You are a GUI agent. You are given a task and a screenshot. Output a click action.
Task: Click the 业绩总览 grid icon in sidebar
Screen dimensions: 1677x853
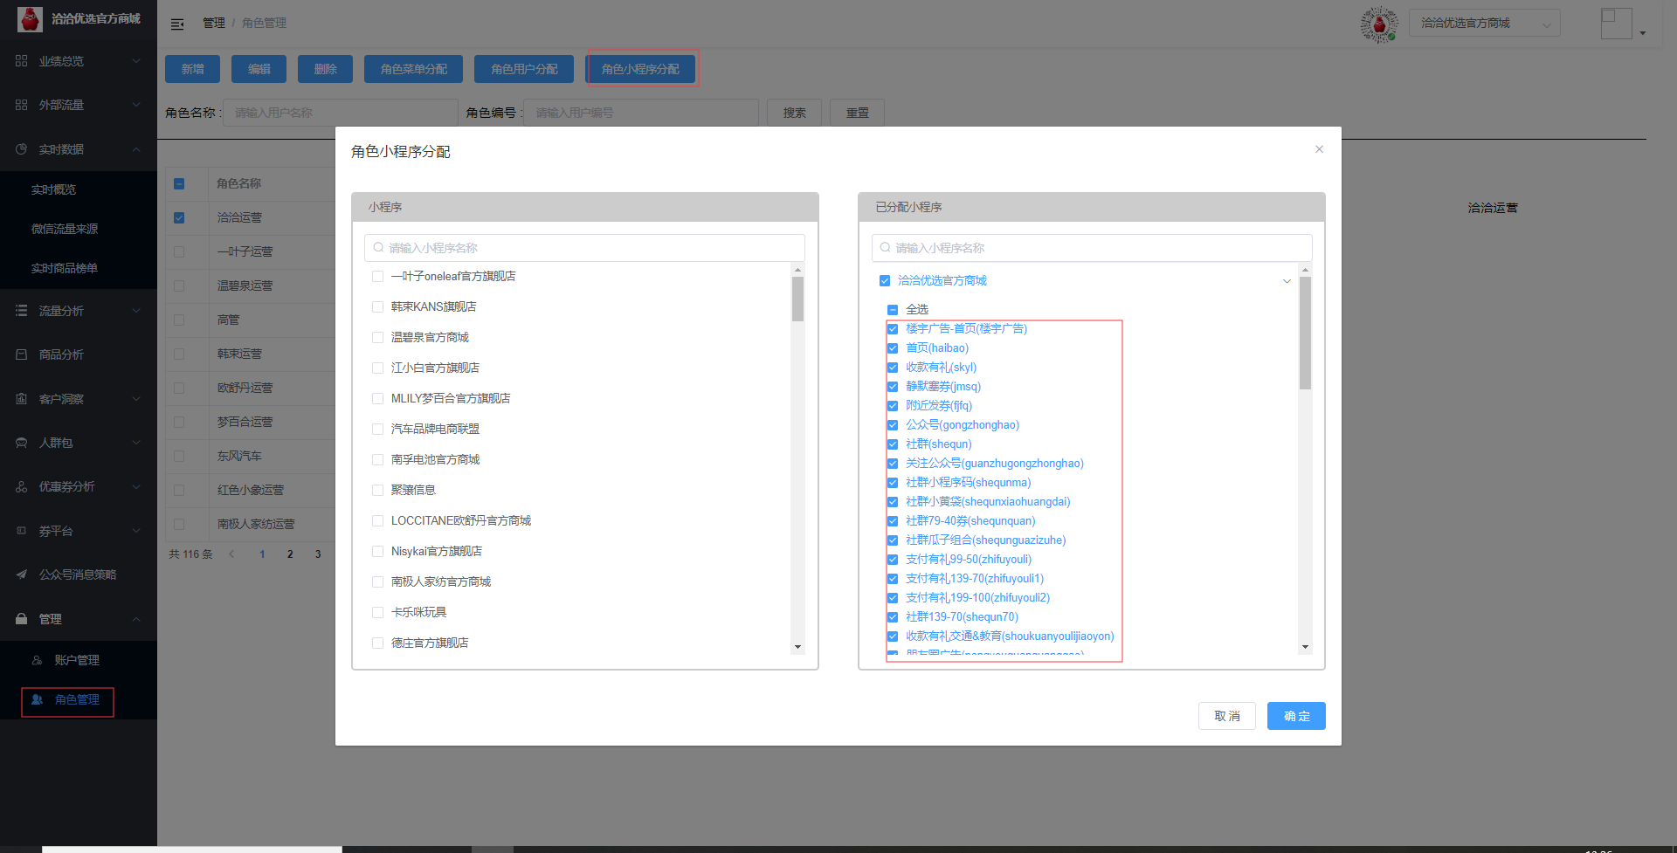(22, 61)
